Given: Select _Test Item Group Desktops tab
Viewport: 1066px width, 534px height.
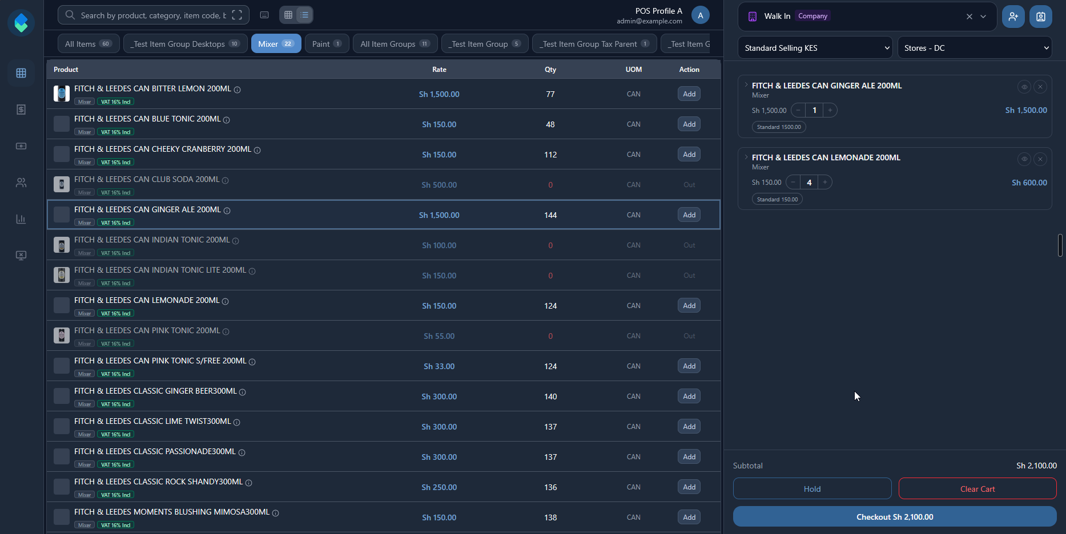Looking at the screenshot, I should [x=186, y=44].
